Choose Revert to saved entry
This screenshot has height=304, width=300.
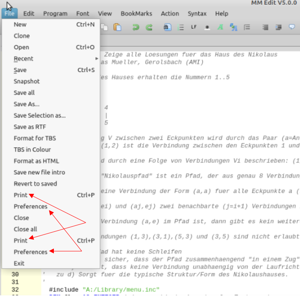coord(35,184)
